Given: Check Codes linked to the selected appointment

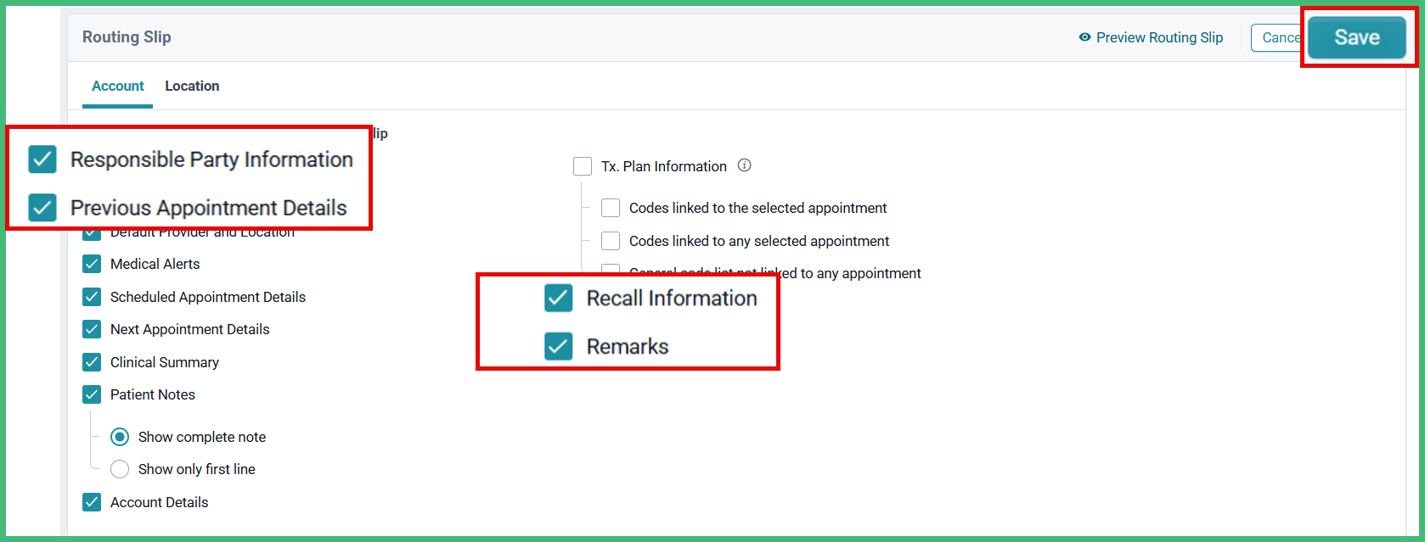Looking at the screenshot, I should click(611, 207).
